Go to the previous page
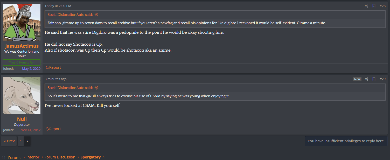Screen dimensions: 390x160 pos(9,141)
